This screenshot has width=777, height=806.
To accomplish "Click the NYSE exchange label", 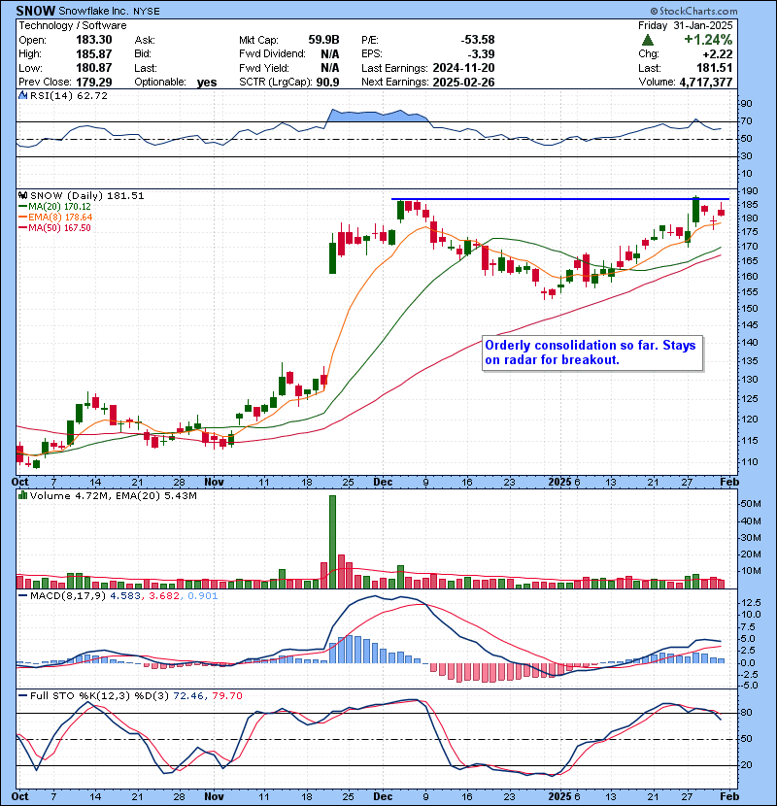I will [x=147, y=12].
